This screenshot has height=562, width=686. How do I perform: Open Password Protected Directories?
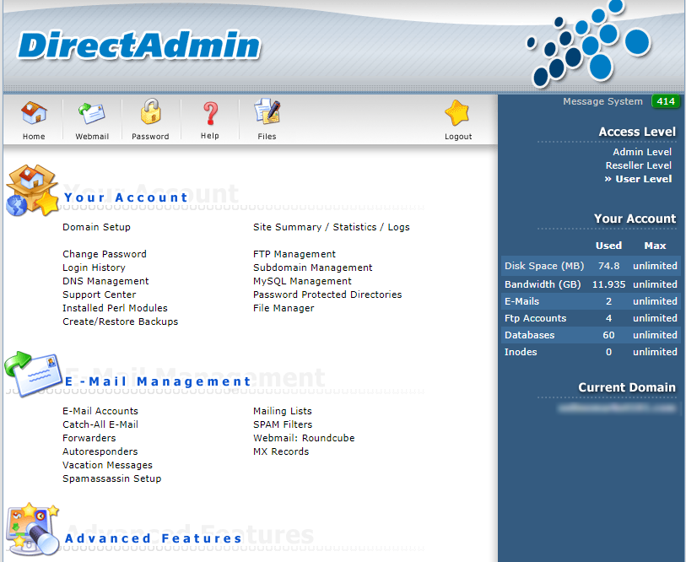(x=327, y=295)
